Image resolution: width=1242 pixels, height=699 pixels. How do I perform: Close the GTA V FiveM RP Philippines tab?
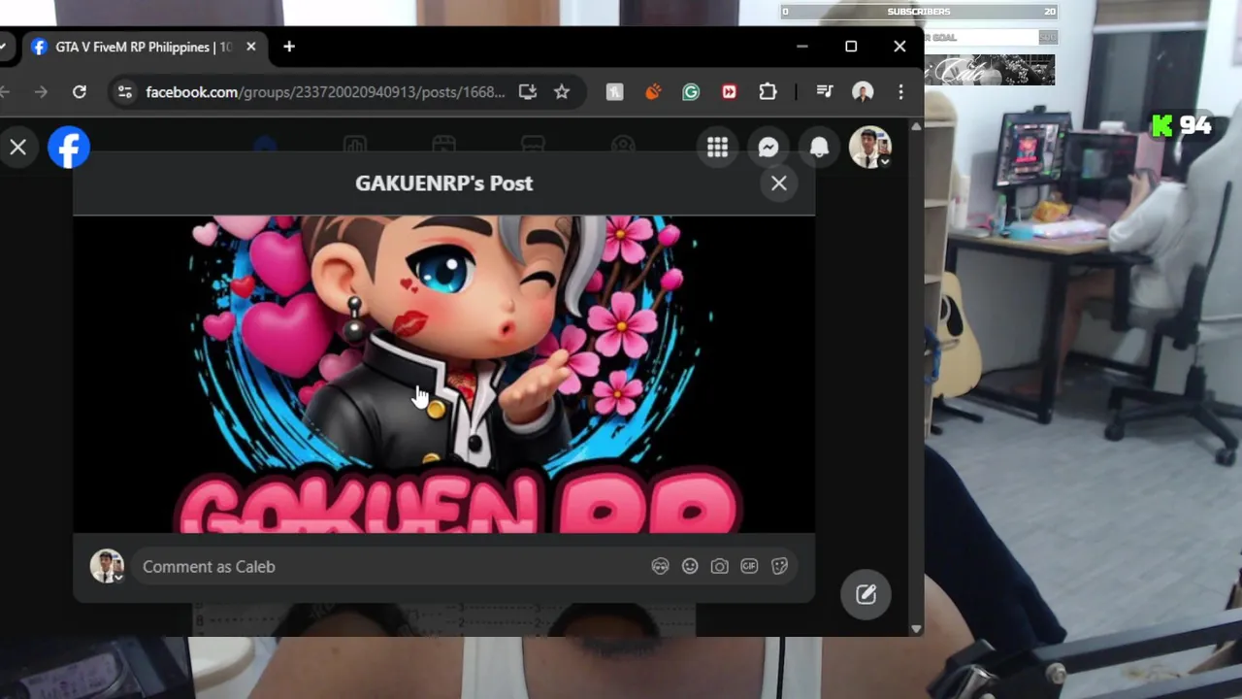251,47
